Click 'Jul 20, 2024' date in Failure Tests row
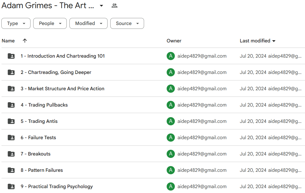This screenshot has height=193, width=305. [x=253, y=138]
